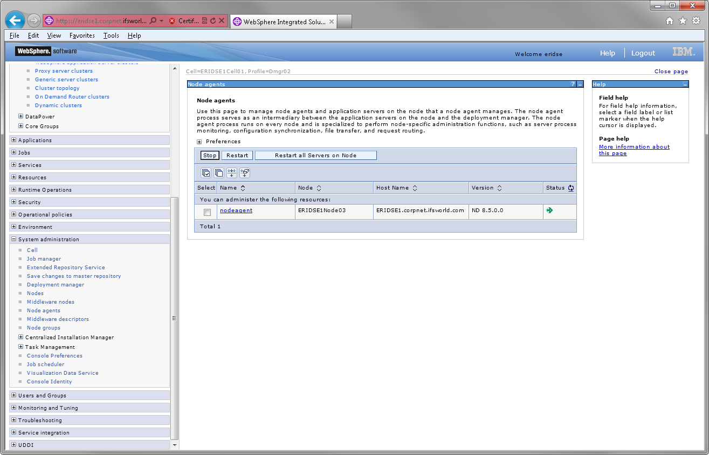Viewport: 709px width, 455px height.
Task: Click the certificate error shield icon
Action: point(172,21)
